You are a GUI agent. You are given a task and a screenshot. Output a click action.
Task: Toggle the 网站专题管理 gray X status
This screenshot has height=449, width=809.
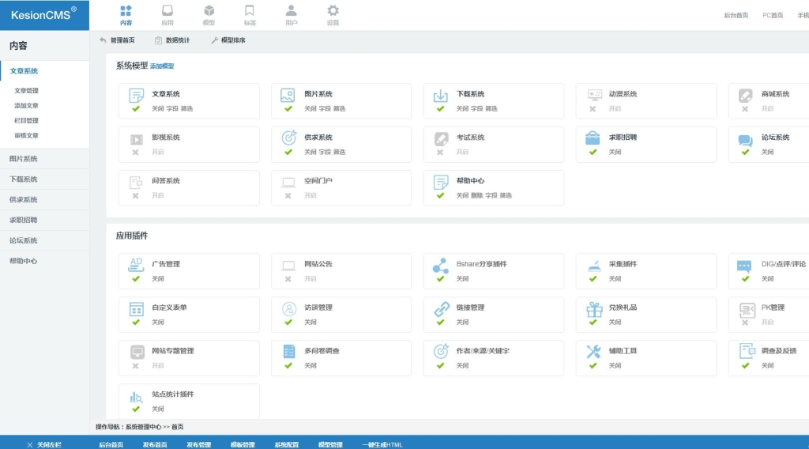[x=135, y=365]
